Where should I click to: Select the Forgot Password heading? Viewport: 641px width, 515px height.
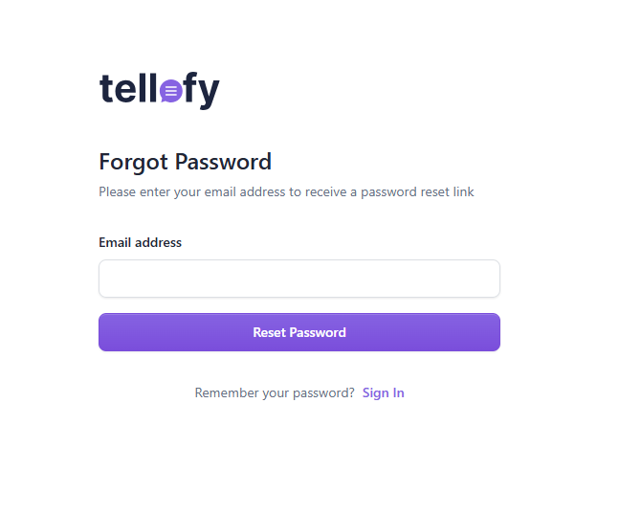pyautogui.click(x=186, y=162)
